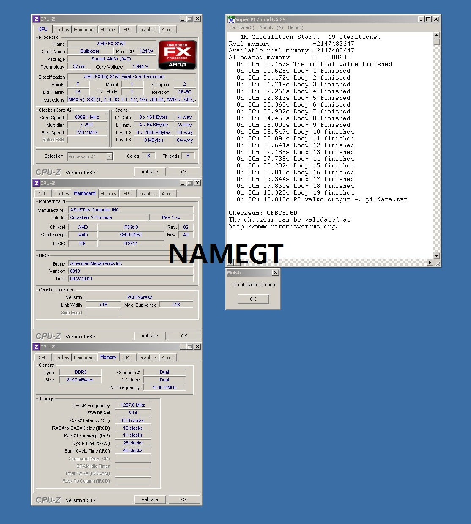
Task: Click OK in the CPU-Z memory window
Action: pyautogui.click(x=184, y=499)
